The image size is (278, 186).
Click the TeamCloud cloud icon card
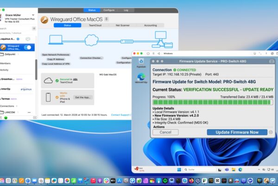click(48, 81)
